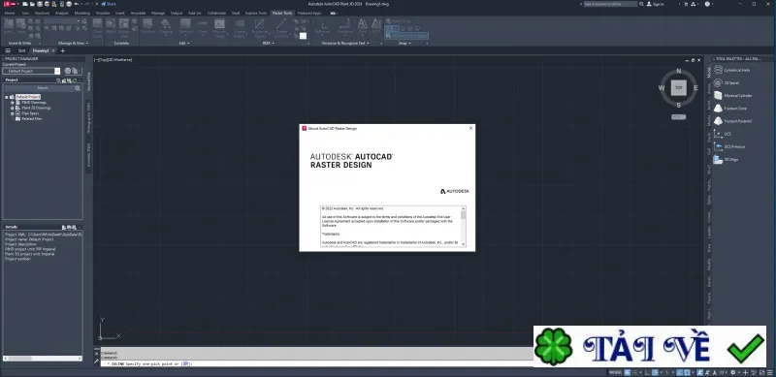This screenshot has width=776, height=377.
Task: Select Related Files in the project tree
Action: pyautogui.click(x=32, y=119)
